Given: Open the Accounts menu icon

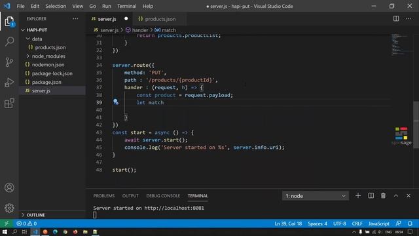Looking at the screenshot, I should point(9,187).
